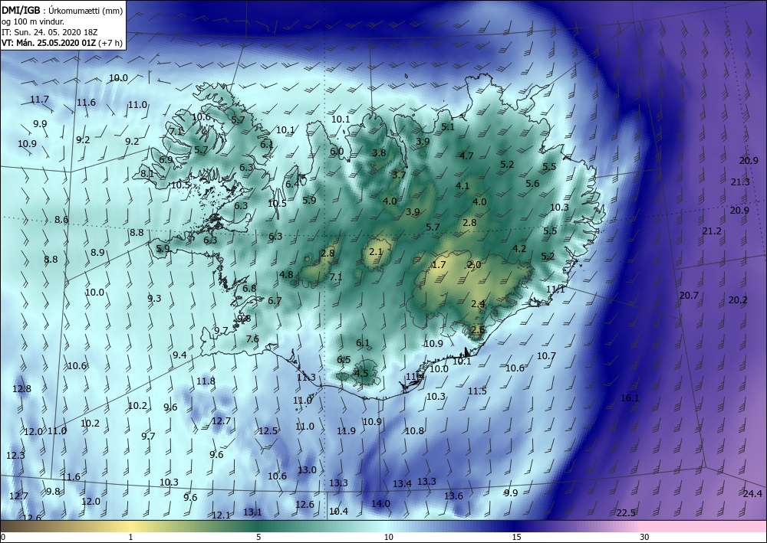767x543 pixels.
Task: Select the 13.6 value along the bottom
Action: point(453,496)
